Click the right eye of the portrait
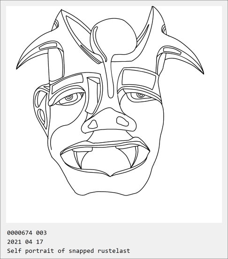The width and height of the screenshot is (228, 259). 140,96
